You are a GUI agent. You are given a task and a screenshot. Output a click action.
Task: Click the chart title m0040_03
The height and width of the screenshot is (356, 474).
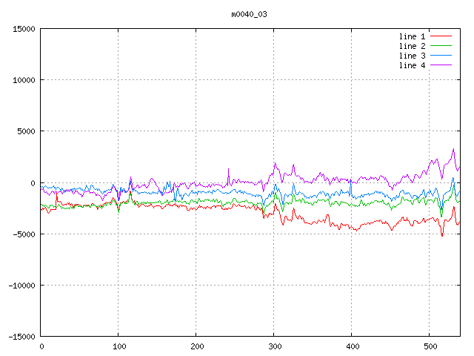point(249,14)
